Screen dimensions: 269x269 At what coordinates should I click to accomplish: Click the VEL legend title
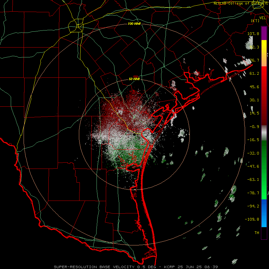point(263,18)
